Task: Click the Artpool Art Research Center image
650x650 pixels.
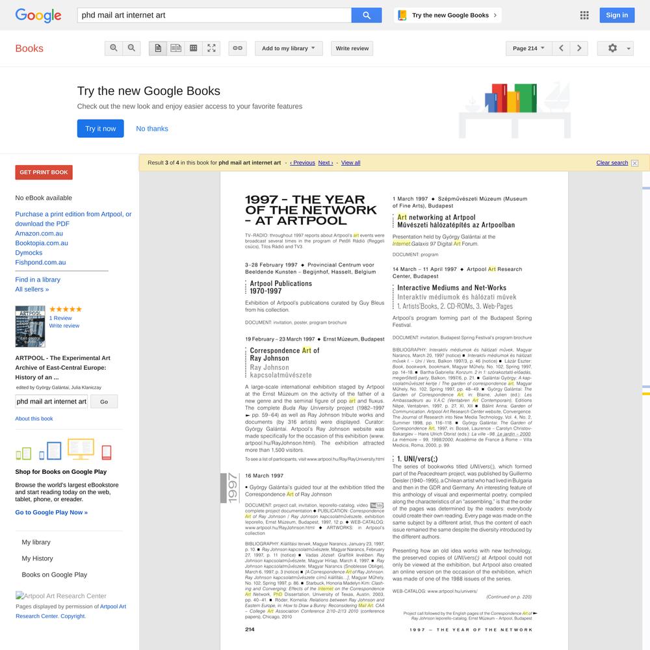Action: coord(61,595)
